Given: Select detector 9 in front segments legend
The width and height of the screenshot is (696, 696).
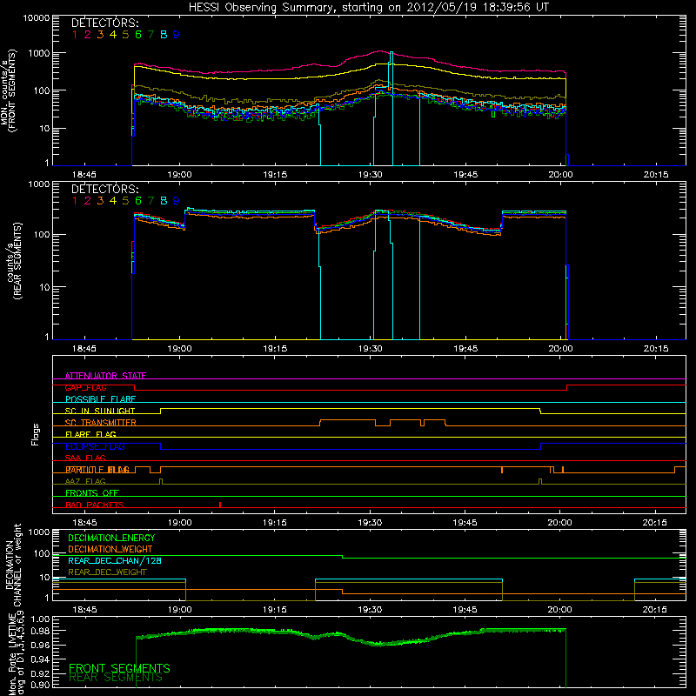Looking at the screenshot, I should pos(177,34).
